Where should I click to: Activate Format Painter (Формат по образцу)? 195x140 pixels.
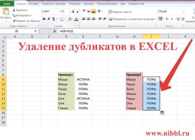[26, 21]
